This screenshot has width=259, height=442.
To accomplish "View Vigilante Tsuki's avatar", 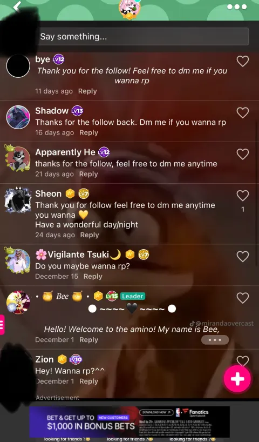I will tap(17, 260).
